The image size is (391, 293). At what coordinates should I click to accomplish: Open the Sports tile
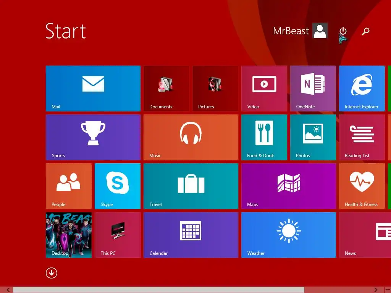click(x=93, y=137)
